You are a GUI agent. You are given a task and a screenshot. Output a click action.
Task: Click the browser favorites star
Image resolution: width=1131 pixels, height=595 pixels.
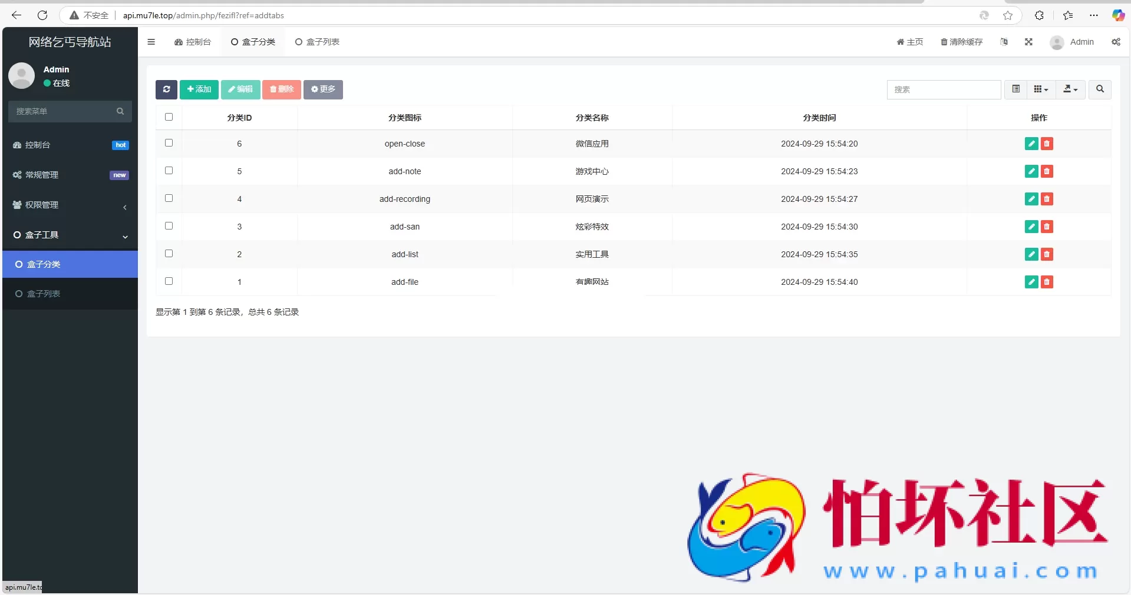click(x=1008, y=15)
